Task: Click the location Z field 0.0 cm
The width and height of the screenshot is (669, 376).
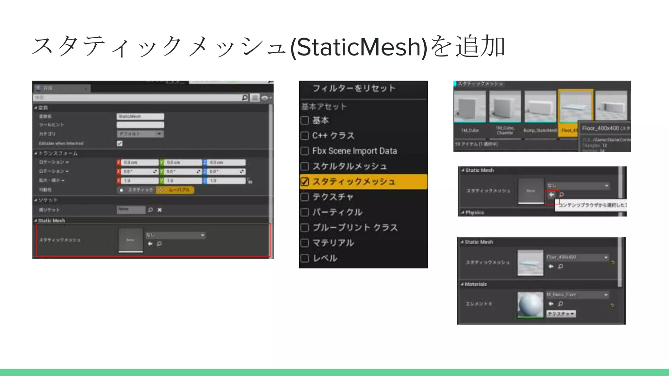Action: coord(226,163)
